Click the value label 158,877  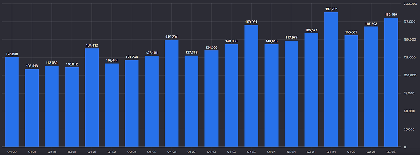pos(312,30)
